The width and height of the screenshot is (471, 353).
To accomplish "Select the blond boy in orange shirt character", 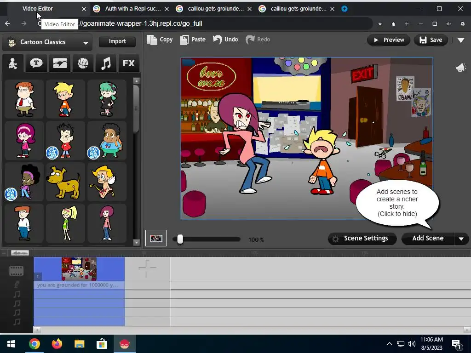I will pyautogui.click(x=65, y=99).
